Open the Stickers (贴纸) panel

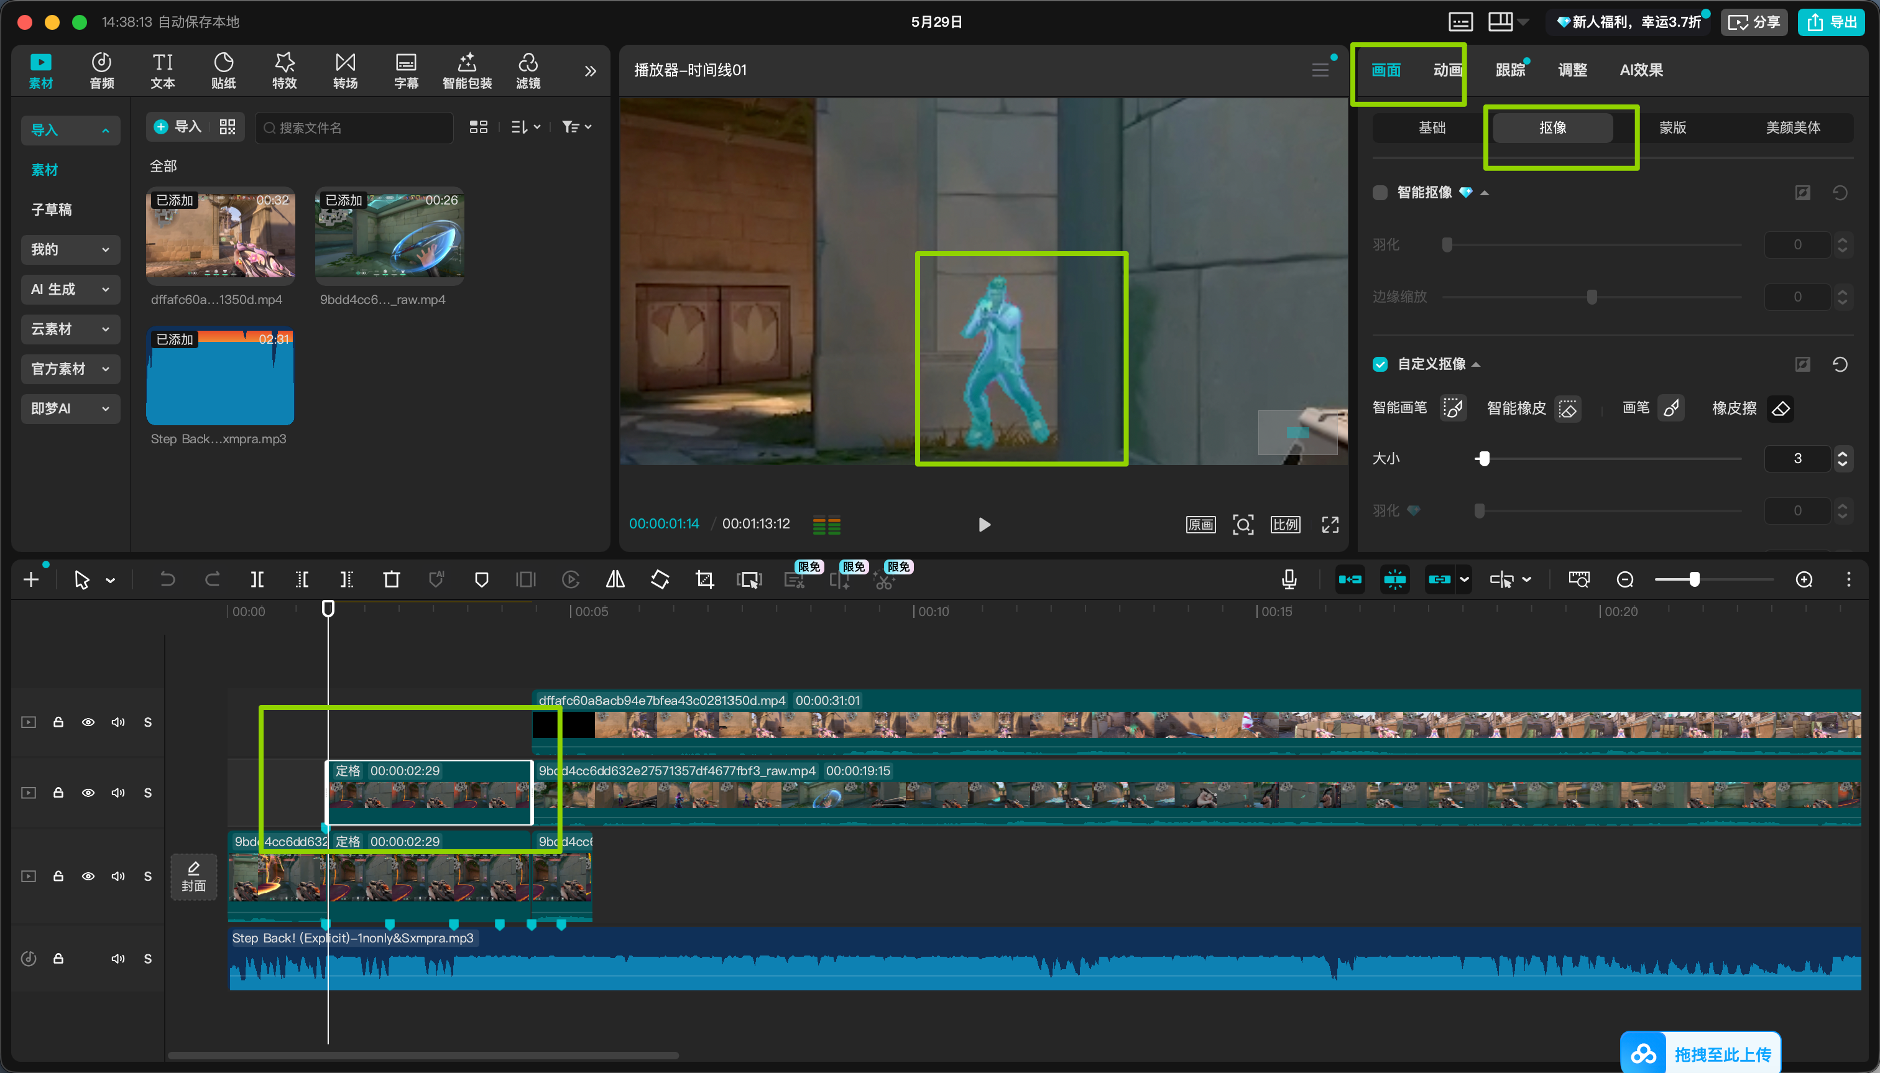pos(223,71)
